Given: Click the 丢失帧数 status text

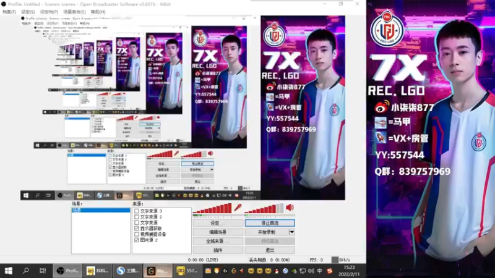Looking at the screenshot, I should 269,260.
